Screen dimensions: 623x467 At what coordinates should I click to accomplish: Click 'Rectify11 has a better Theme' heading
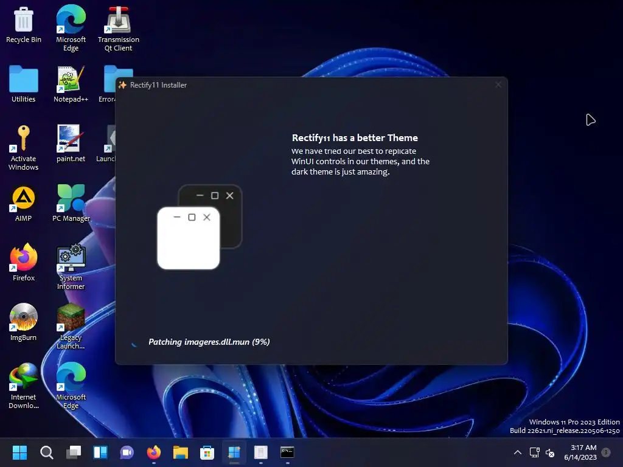(x=355, y=138)
